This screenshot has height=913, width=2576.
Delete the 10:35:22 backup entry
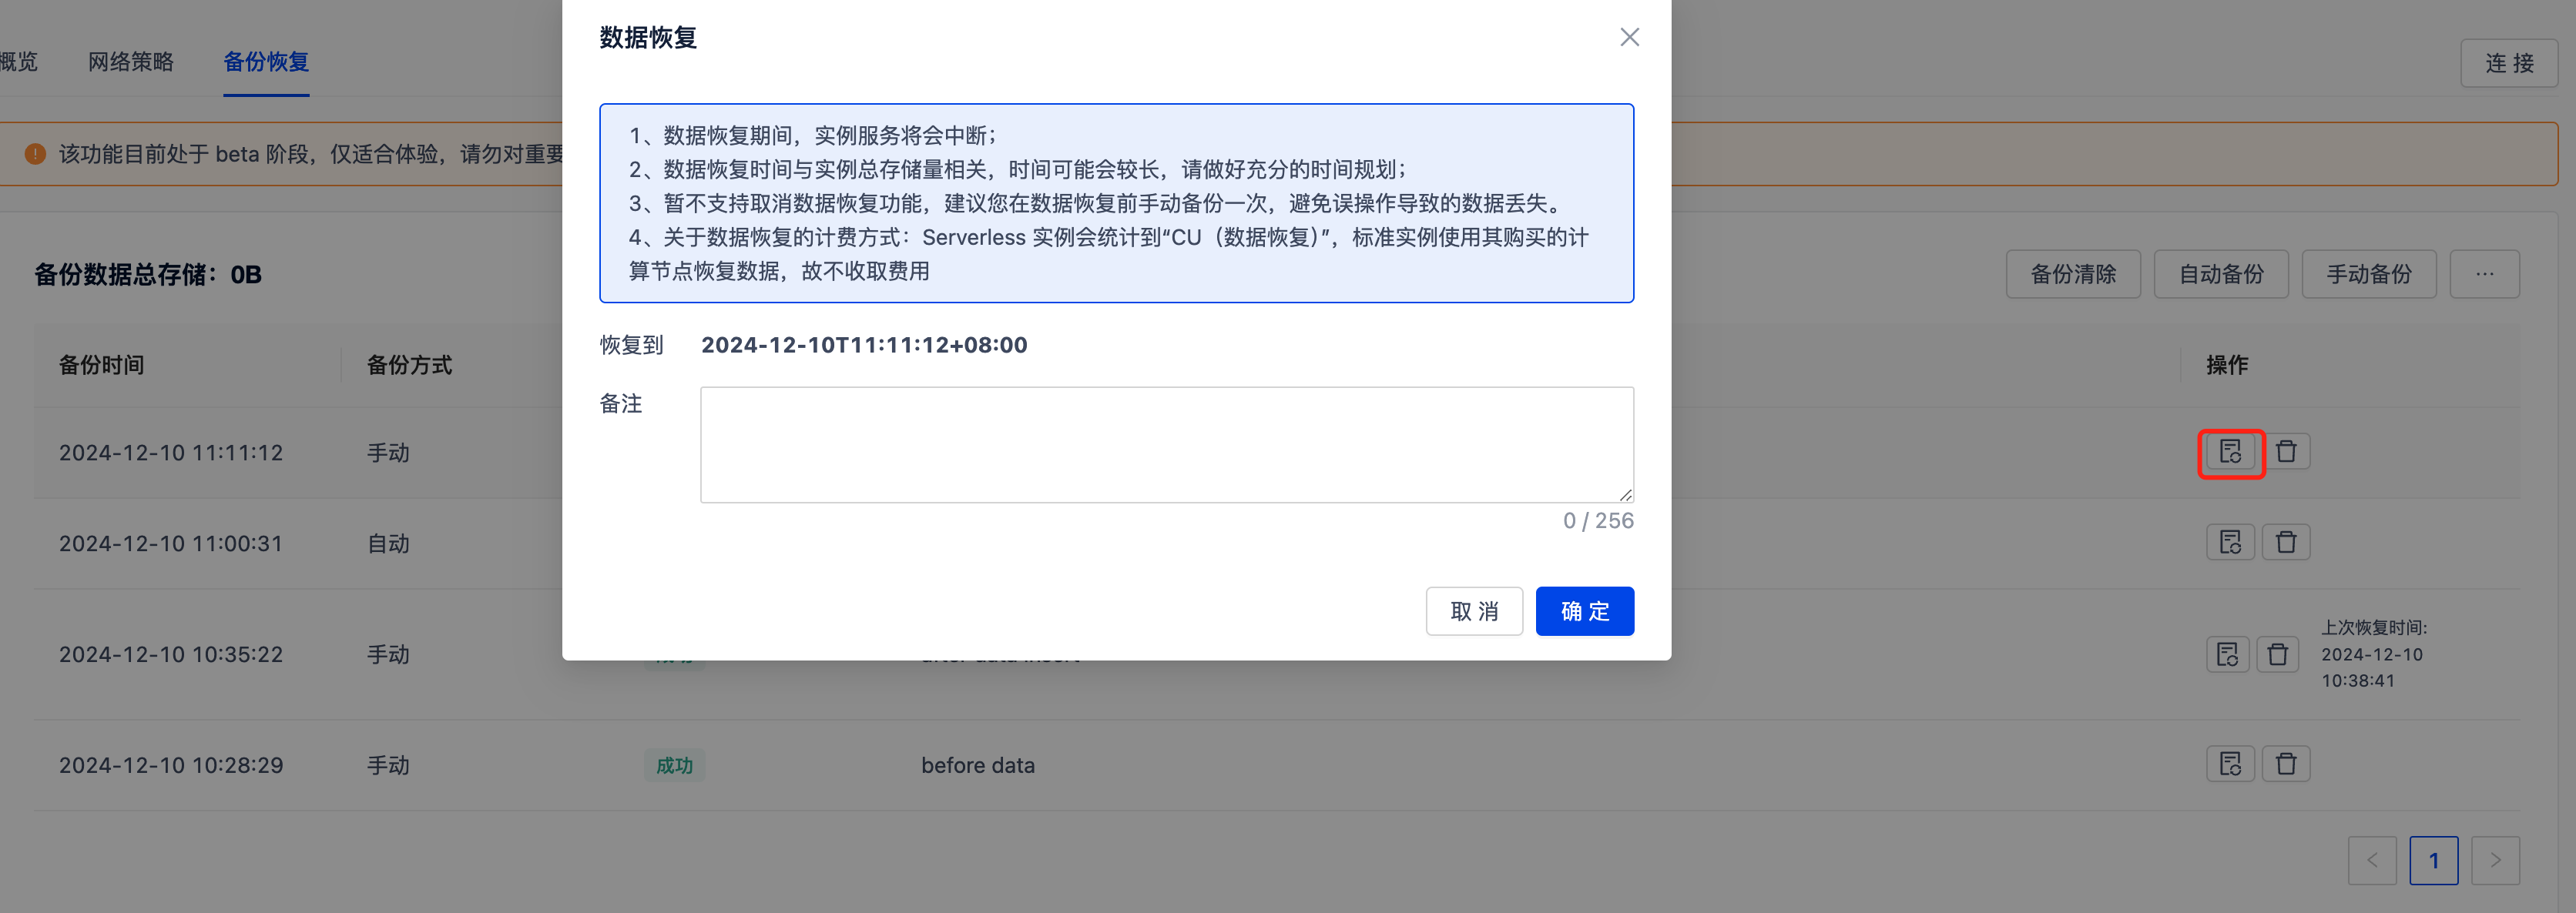click(2277, 655)
